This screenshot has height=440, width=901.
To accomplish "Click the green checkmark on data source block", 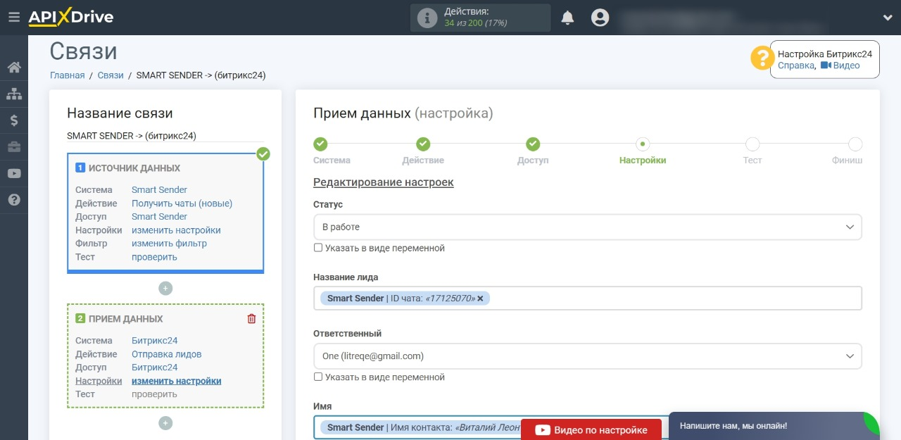I will point(263,153).
